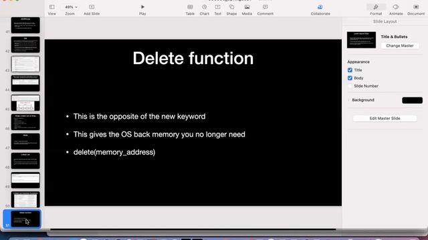
Task: Click the Add Slide icon
Action: pyautogui.click(x=92, y=7)
